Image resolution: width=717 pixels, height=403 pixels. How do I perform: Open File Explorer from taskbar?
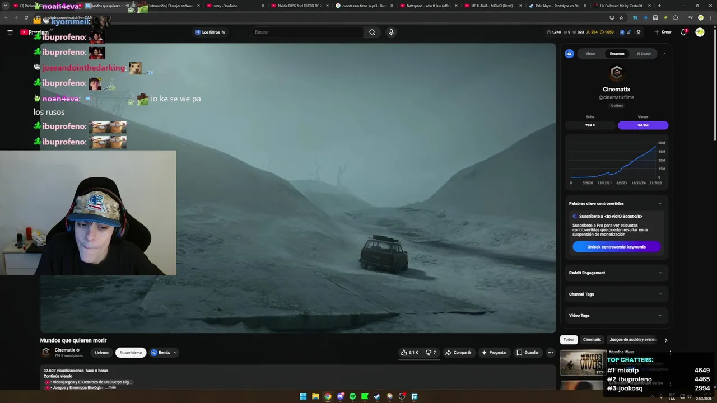315,396
